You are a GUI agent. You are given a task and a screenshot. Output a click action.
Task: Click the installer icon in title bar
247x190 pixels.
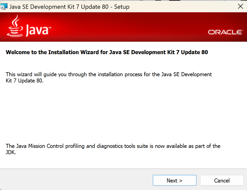point(4,7)
